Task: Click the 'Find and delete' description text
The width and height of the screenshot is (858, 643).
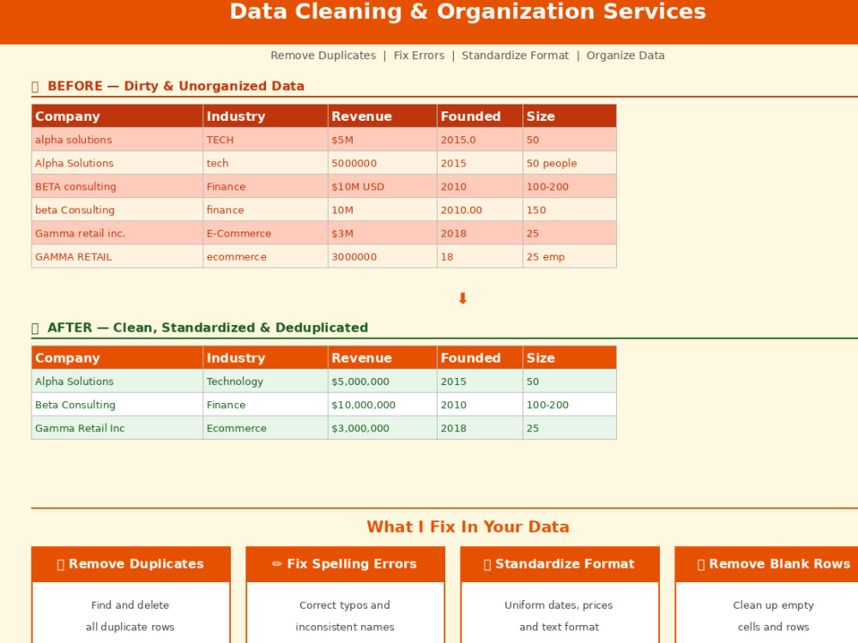Action: click(130, 604)
